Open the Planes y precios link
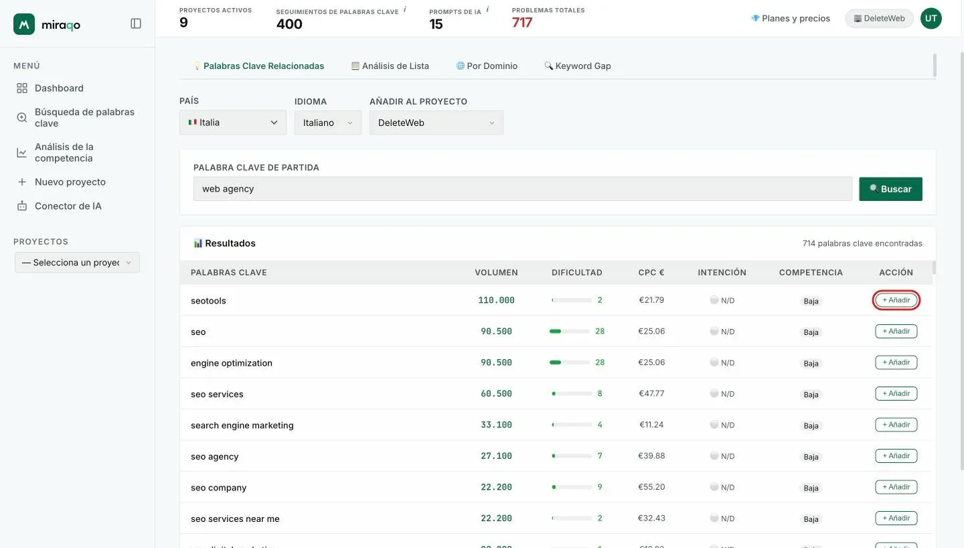The width and height of the screenshot is (964, 548). (791, 19)
